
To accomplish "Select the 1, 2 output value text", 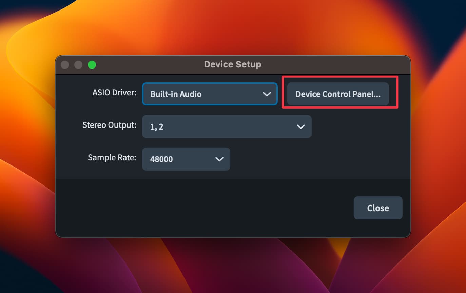I will [157, 127].
